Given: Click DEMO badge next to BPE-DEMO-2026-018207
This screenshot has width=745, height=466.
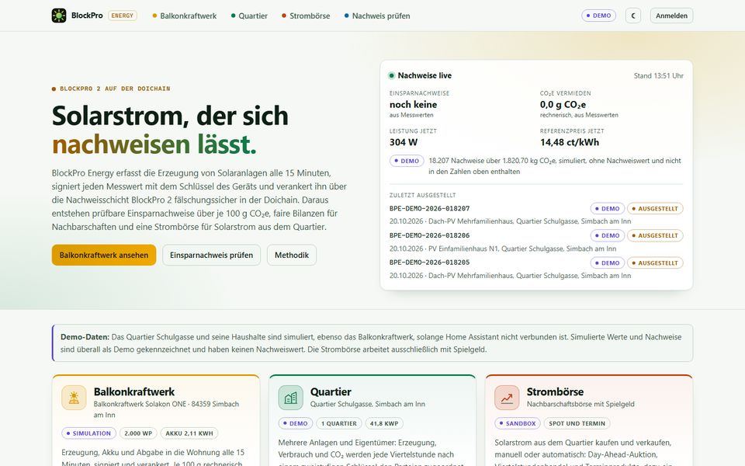Looking at the screenshot, I should click(607, 208).
